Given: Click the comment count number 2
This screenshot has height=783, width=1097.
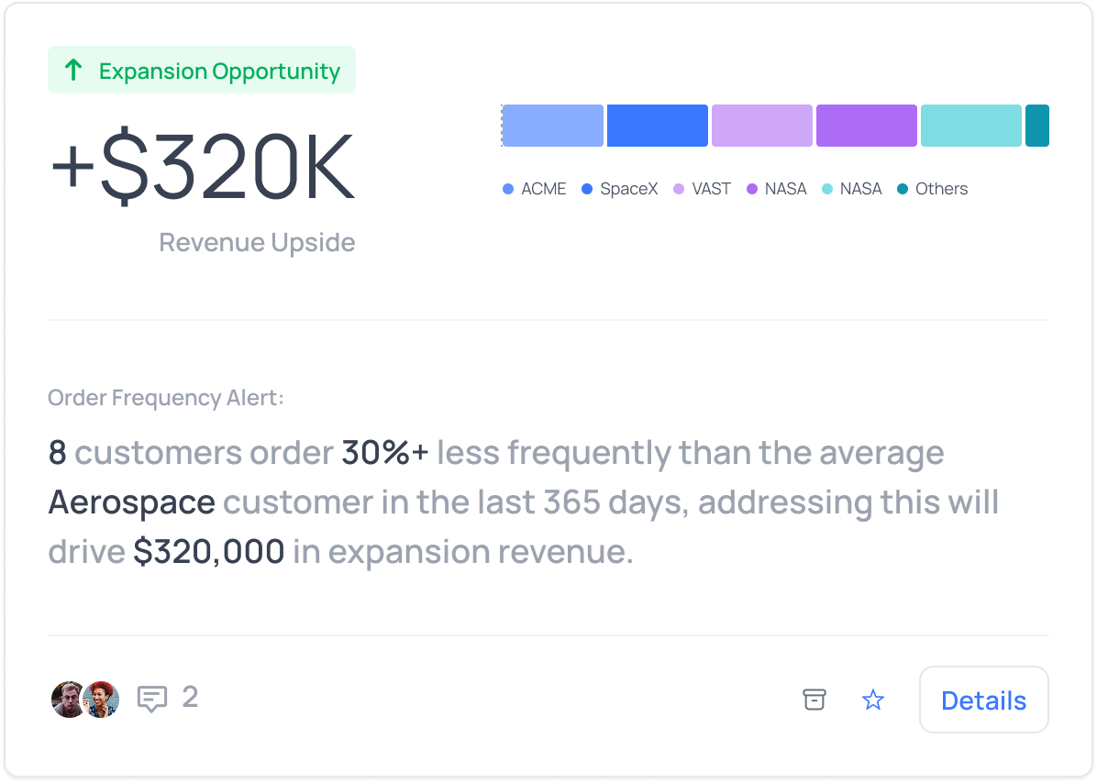Looking at the screenshot, I should click(190, 698).
